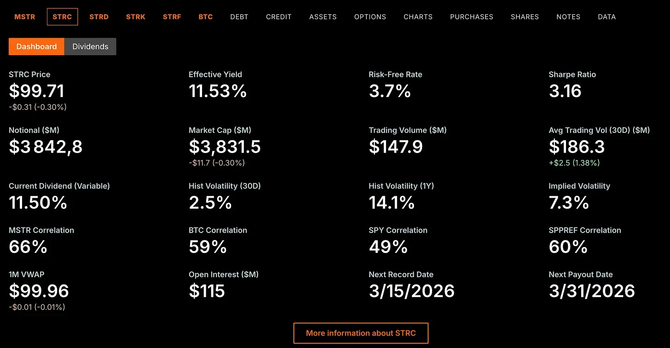This screenshot has height=348, width=670.
Task: Click the STRC Price figure
Action: (x=37, y=91)
